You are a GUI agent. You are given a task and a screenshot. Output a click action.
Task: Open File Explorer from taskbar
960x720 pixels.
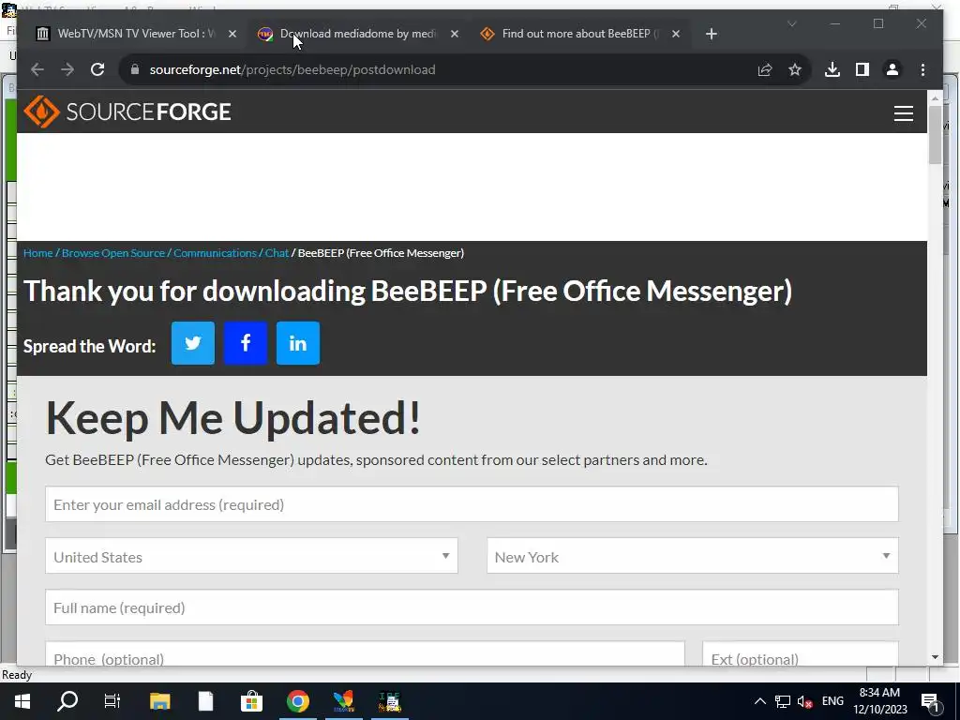159,701
